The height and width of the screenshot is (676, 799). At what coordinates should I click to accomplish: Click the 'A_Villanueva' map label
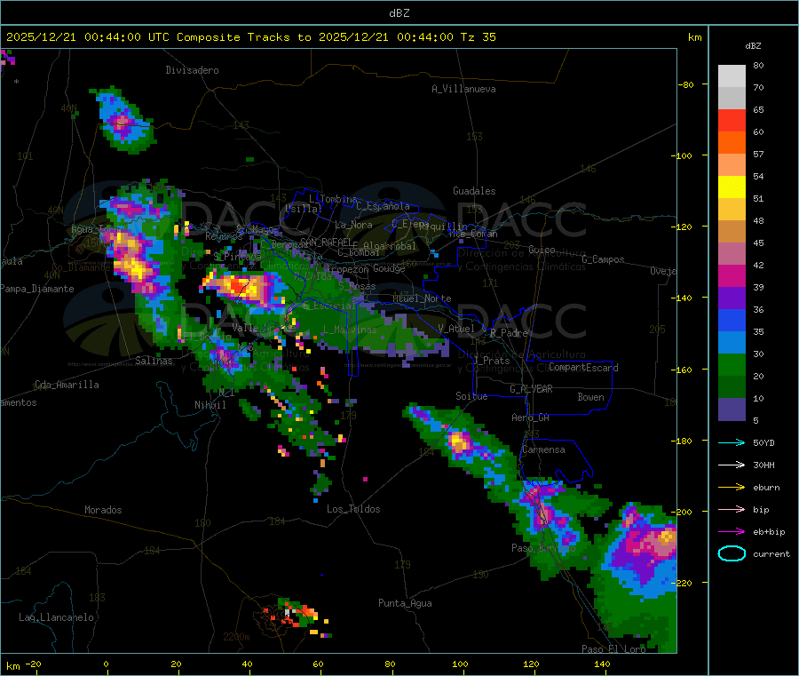pos(463,89)
